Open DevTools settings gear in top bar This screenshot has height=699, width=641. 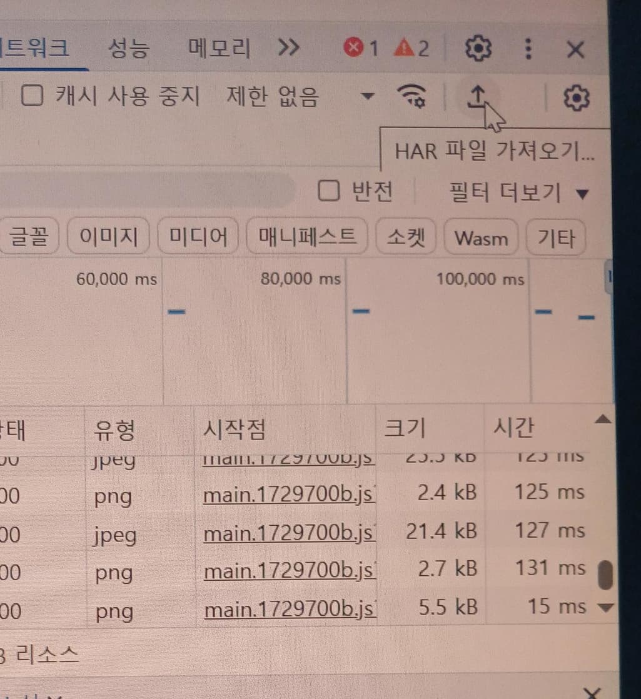point(478,48)
